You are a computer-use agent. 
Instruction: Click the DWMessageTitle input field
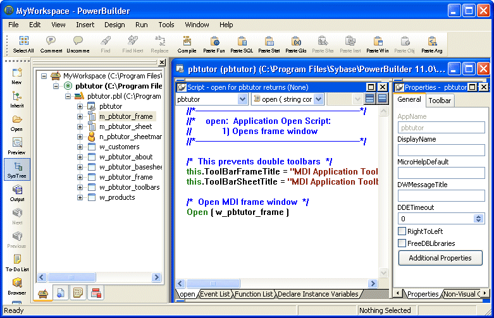pos(441,195)
